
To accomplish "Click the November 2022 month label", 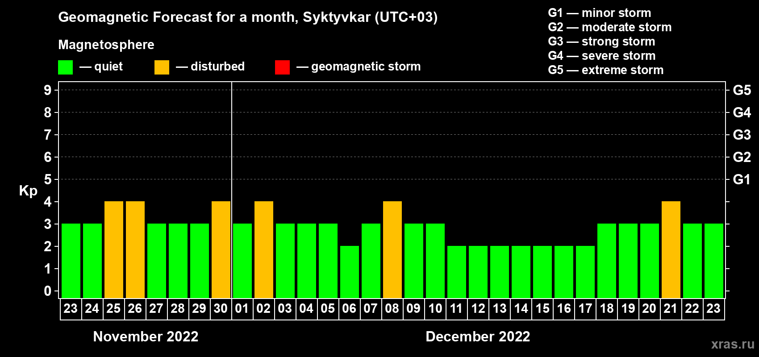I will (x=146, y=336).
